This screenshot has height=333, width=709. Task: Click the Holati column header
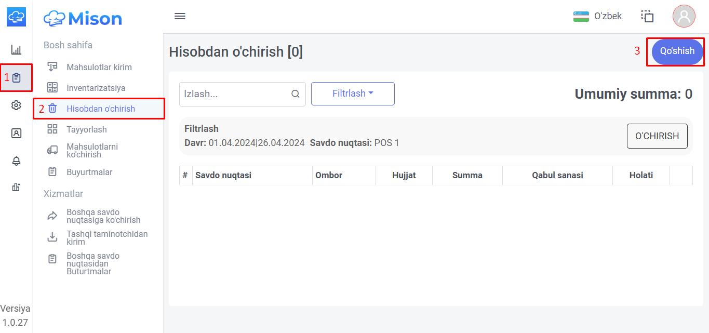[641, 176]
